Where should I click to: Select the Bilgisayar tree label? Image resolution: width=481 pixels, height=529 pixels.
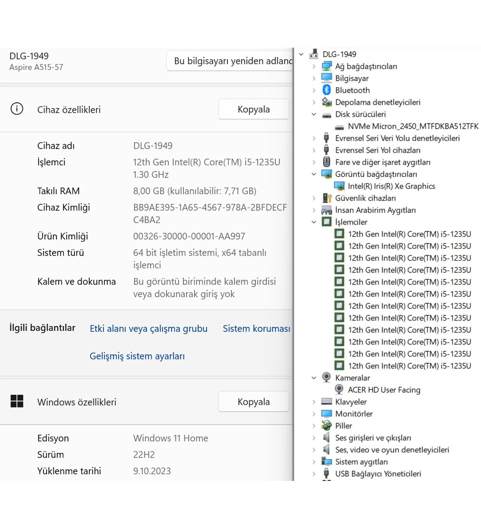[352, 78]
